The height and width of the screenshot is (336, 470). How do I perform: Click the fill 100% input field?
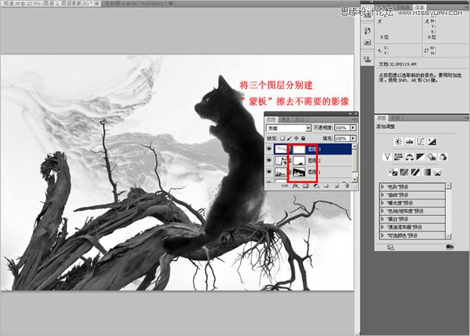coord(342,138)
